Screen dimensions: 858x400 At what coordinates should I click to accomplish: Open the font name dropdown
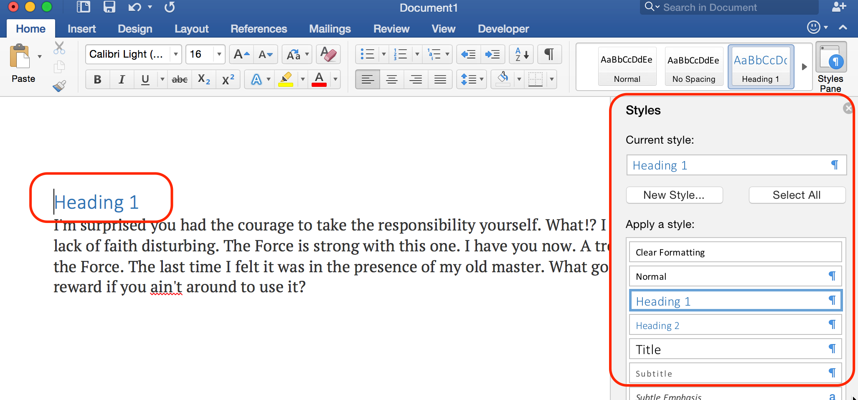pyautogui.click(x=176, y=54)
